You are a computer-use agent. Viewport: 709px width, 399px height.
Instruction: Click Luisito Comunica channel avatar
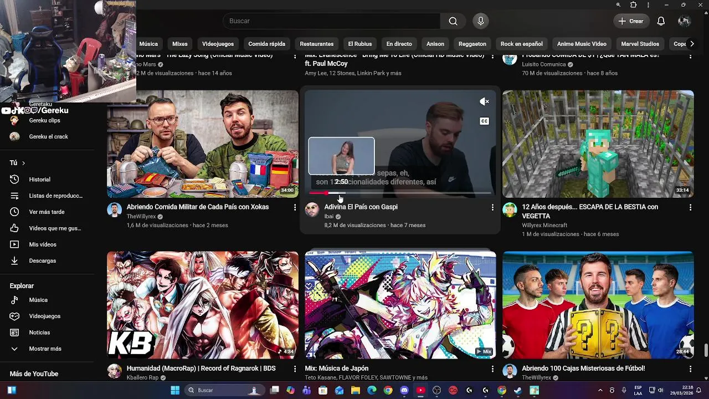(510, 59)
